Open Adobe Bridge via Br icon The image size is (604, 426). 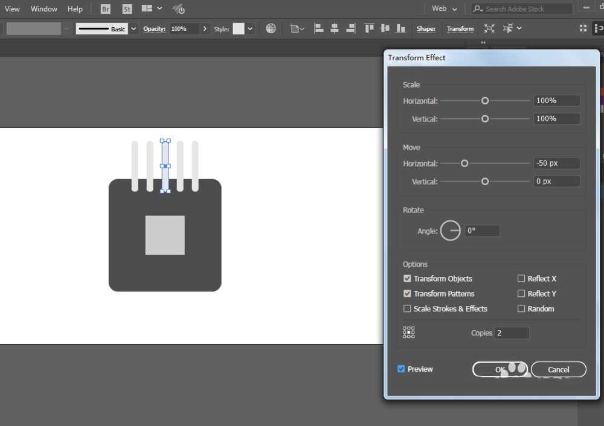[106, 9]
